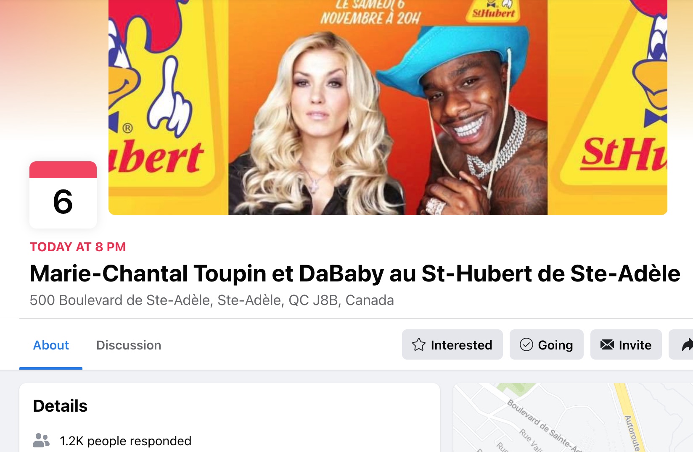Open the map preview of the location
This screenshot has width=693, height=452.
(x=573, y=418)
